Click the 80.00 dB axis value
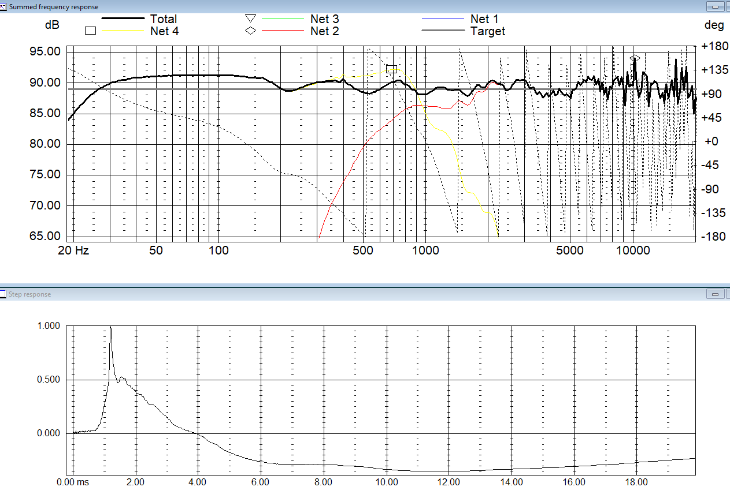The width and height of the screenshot is (730, 498). (x=45, y=144)
